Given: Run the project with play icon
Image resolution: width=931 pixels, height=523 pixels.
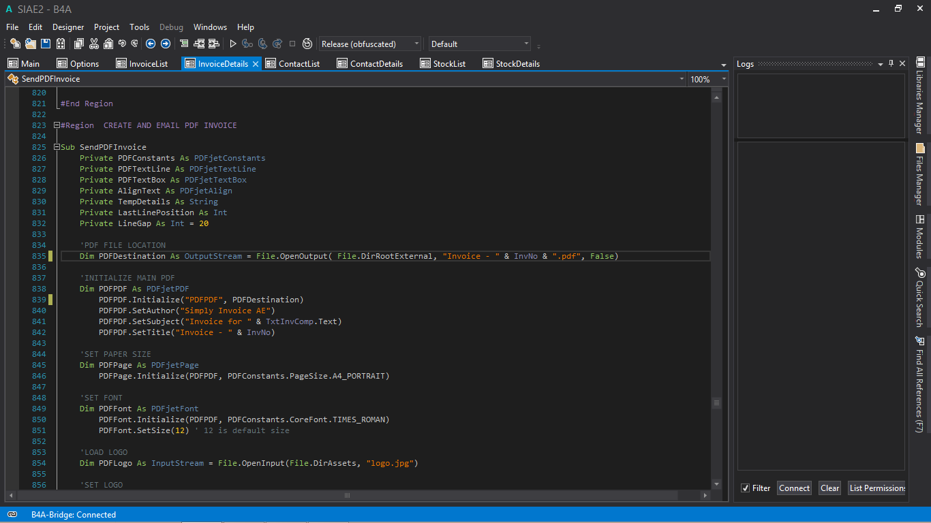Looking at the screenshot, I should pos(232,44).
